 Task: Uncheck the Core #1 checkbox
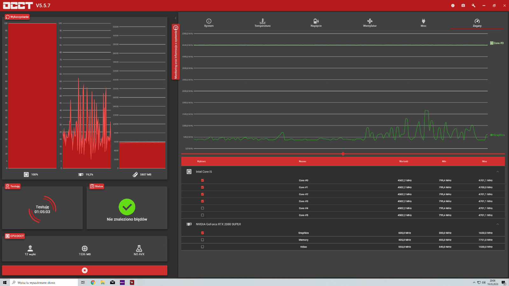click(202, 187)
